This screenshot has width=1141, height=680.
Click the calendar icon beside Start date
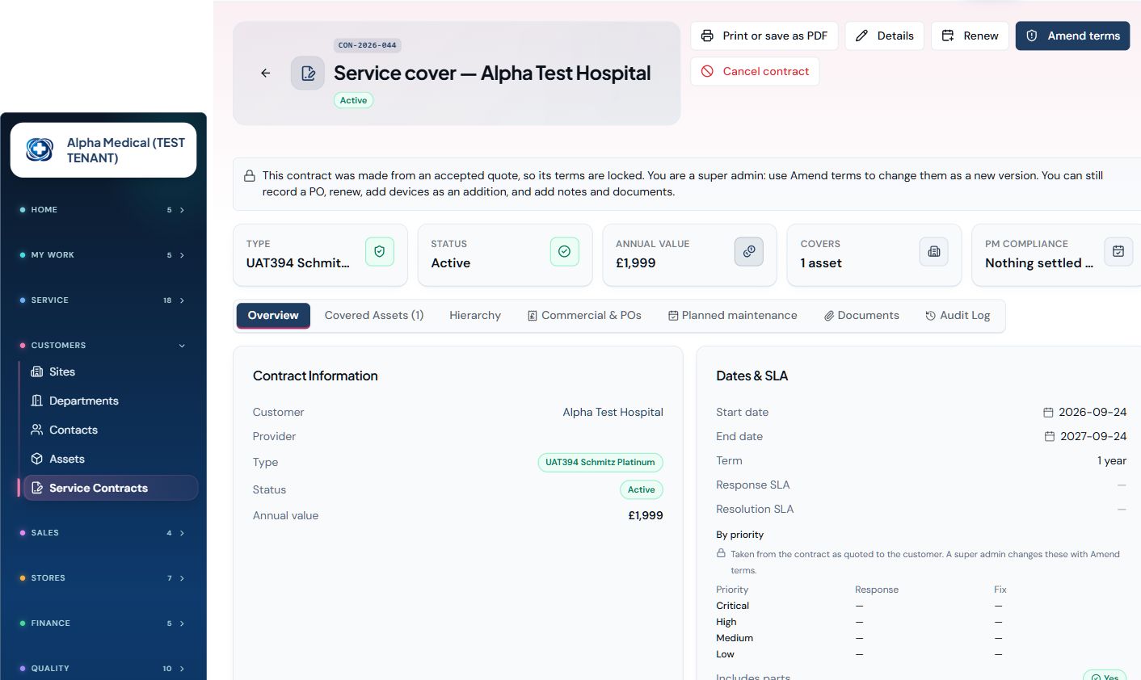(1048, 412)
